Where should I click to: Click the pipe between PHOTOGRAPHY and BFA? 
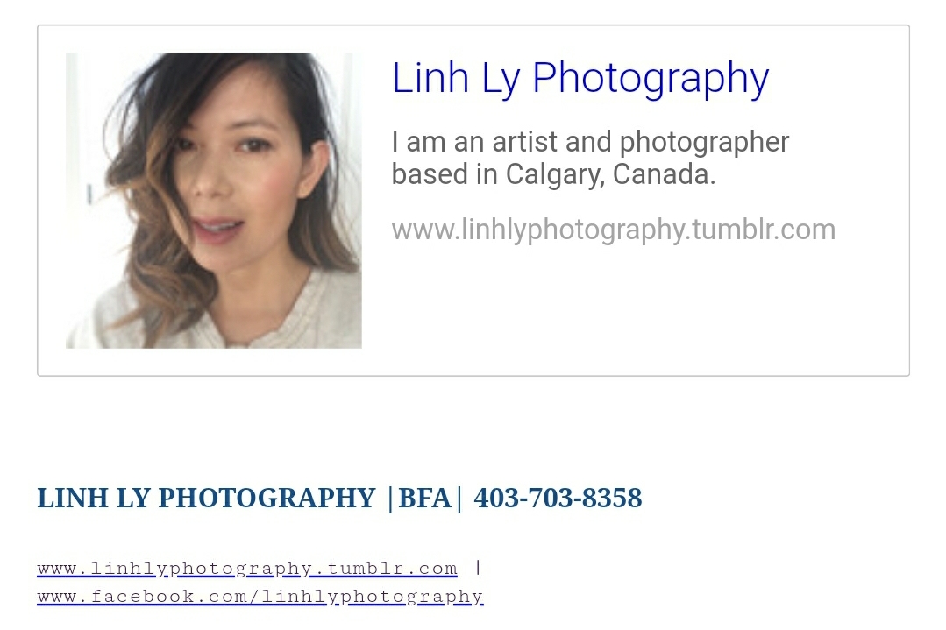[390, 499]
